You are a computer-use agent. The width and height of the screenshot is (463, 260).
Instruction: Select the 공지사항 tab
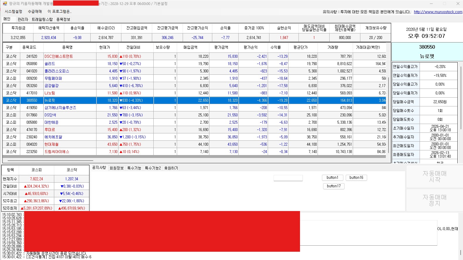[99, 168]
